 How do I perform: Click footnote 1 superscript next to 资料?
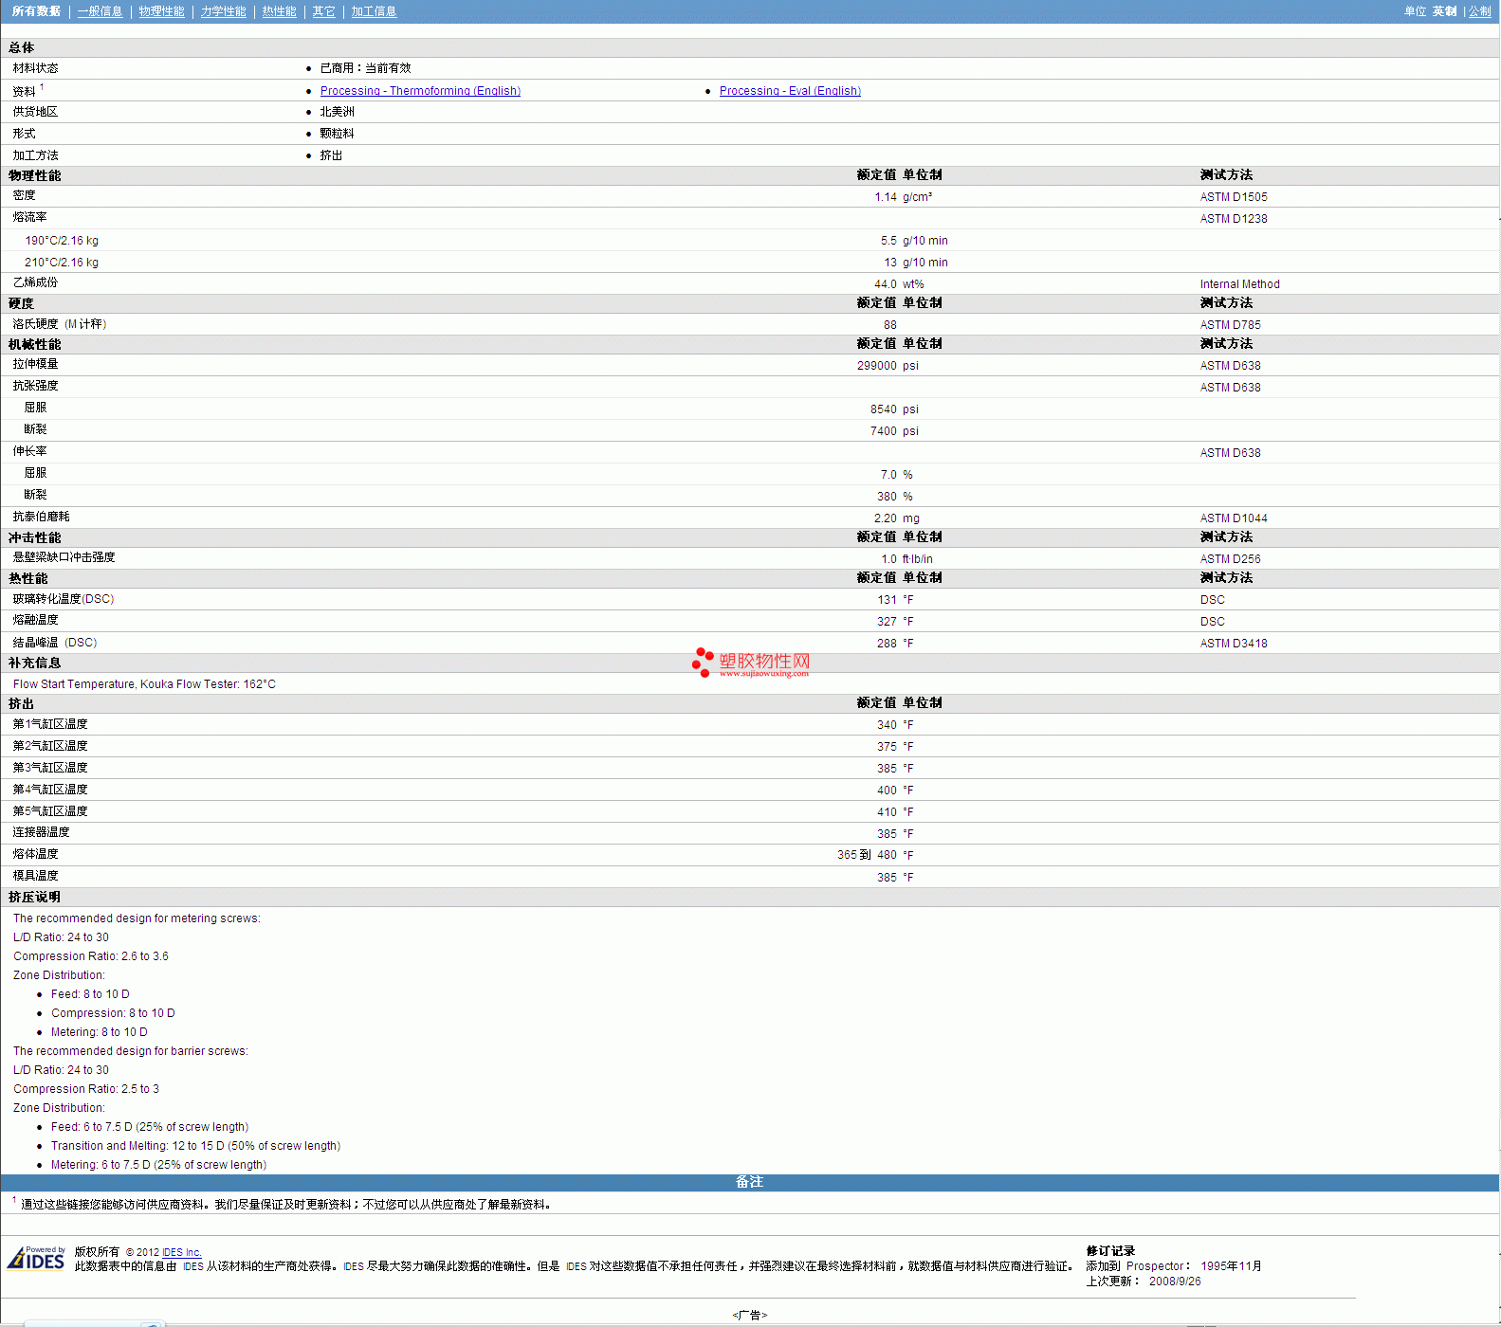coord(42,87)
